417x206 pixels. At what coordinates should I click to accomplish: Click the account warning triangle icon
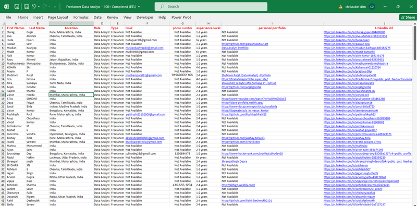point(341,7)
